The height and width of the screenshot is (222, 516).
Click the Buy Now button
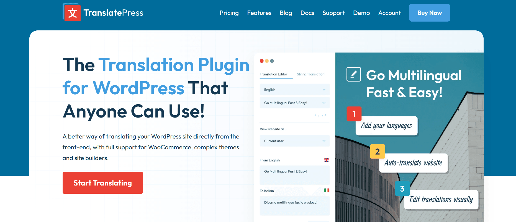430,13
